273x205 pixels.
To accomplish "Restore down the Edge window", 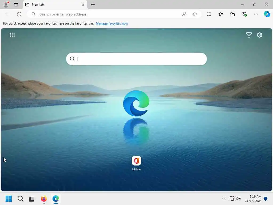I will pos(254,5).
